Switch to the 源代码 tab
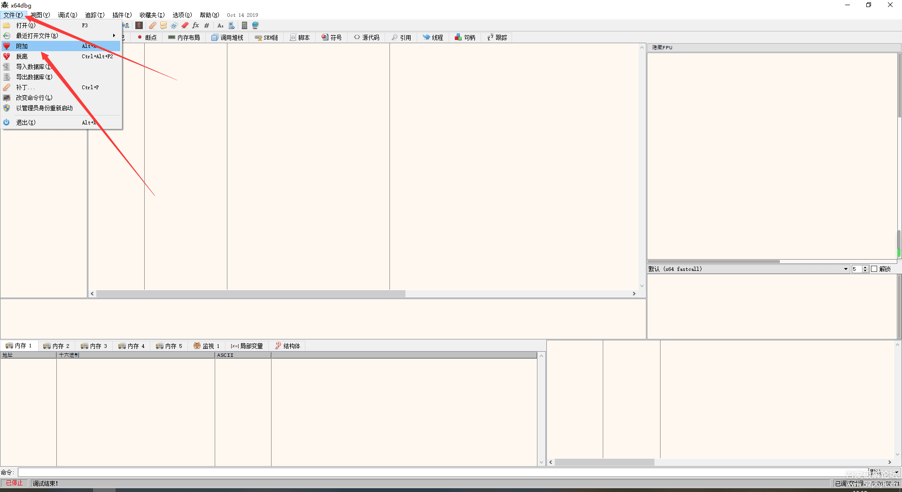The width and height of the screenshot is (902, 492). pos(367,38)
